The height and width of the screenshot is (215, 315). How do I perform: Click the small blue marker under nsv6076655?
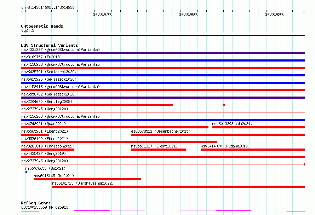pyautogui.click(x=26, y=172)
